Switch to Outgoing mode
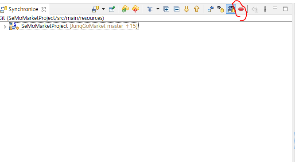The image size is (295, 162). tap(221, 9)
